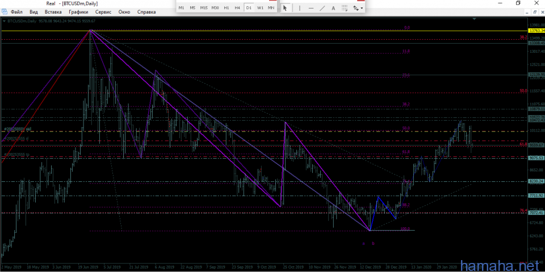Switch to M15 timeframe

click(x=204, y=7)
